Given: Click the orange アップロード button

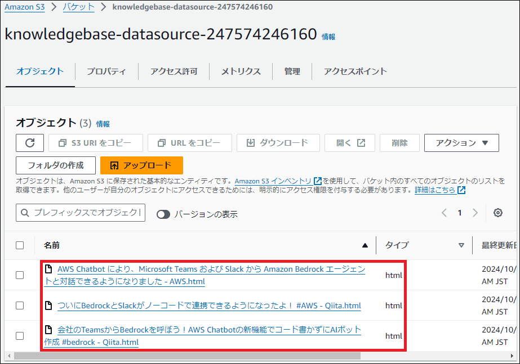Looking at the screenshot, I should click(141, 165).
